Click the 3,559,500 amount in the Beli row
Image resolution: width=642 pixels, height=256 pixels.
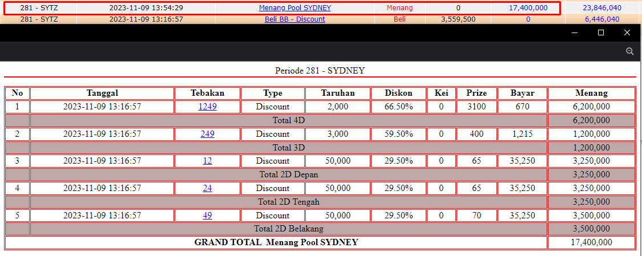[x=458, y=19]
